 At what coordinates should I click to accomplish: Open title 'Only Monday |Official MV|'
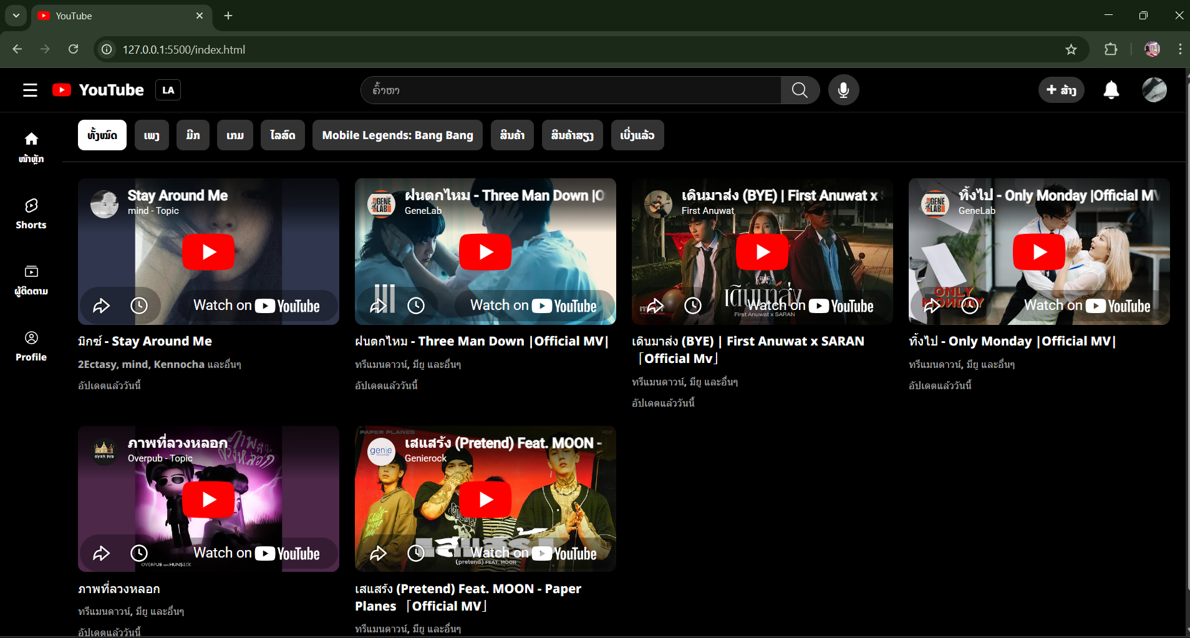tap(1012, 341)
